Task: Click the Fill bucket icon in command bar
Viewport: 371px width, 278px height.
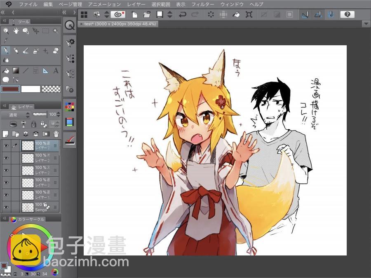Action: click(236, 15)
